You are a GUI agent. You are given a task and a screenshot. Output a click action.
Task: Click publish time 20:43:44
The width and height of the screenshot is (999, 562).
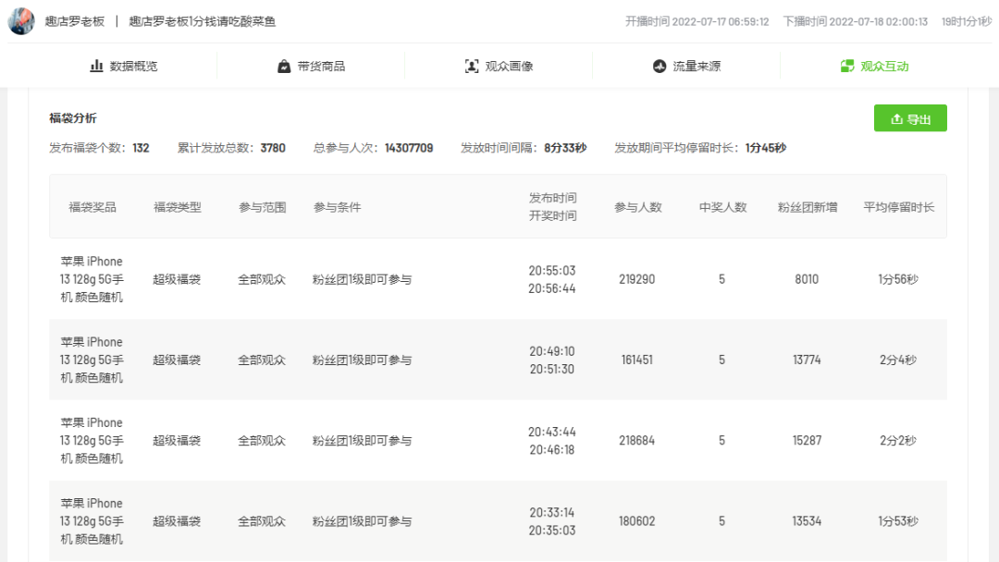point(551,432)
